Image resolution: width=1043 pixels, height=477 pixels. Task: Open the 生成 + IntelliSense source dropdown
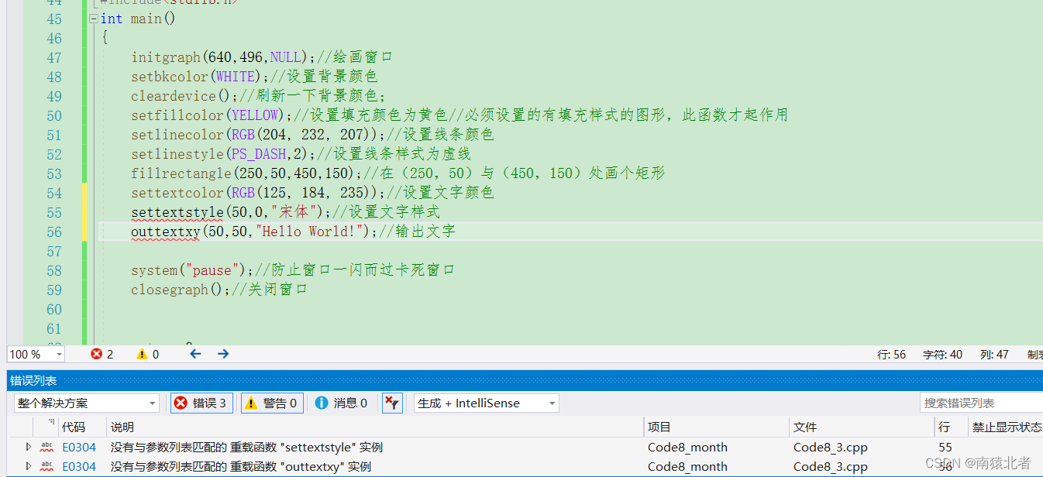tap(486, 403)
